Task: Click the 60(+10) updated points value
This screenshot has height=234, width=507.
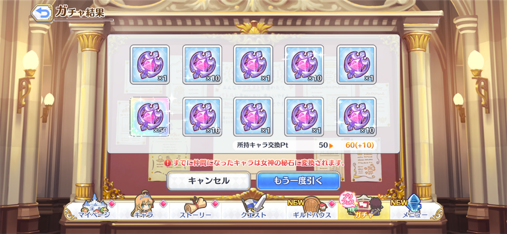Action: click(x=360, y=145)
